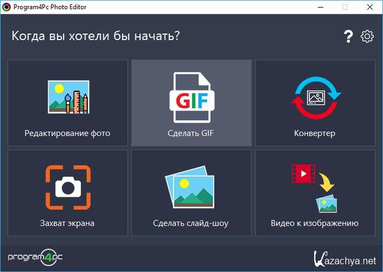Open the converter circular arrows icon
This screenshot has height=272, width=383.
[x=315, y=98]
